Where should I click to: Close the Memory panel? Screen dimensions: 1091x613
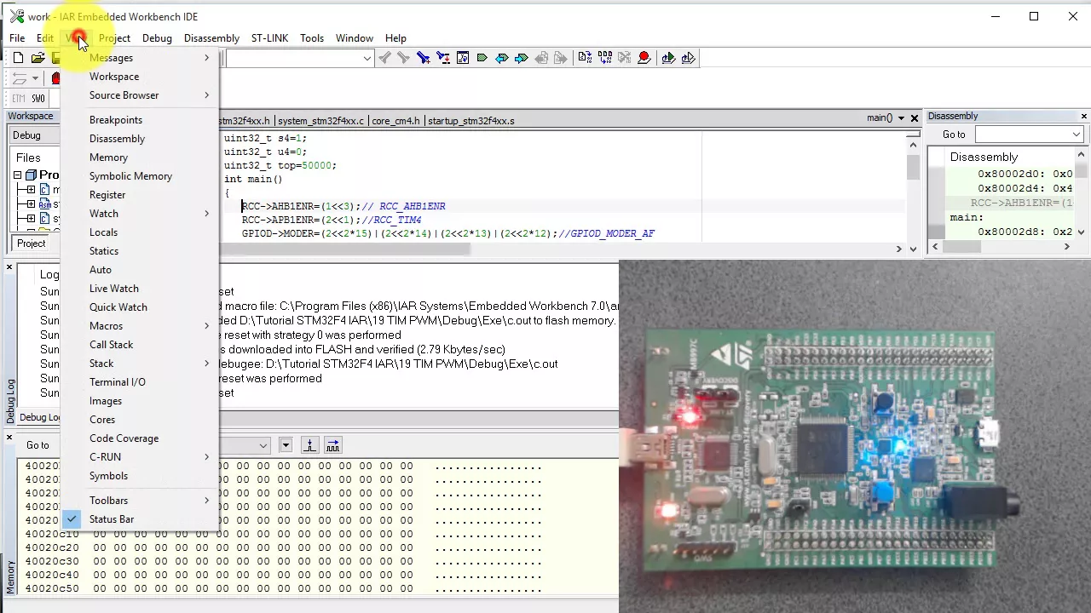pos(9,438)
